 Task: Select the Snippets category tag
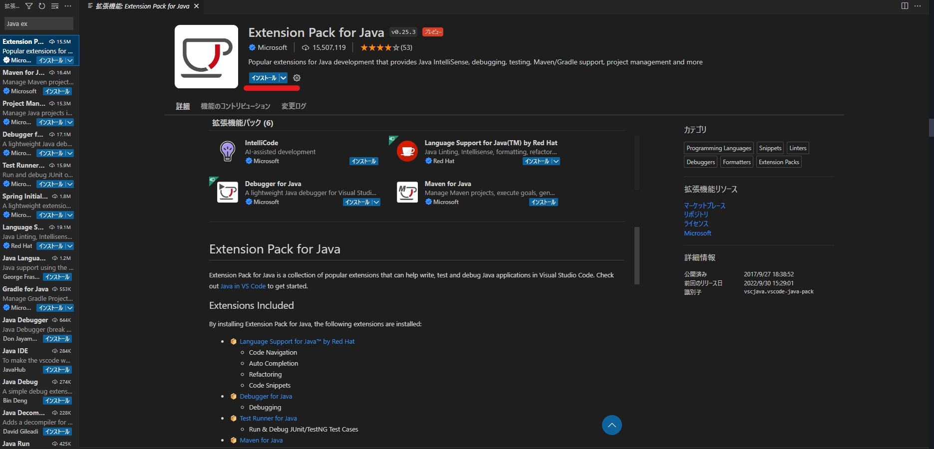click(770, 148)
